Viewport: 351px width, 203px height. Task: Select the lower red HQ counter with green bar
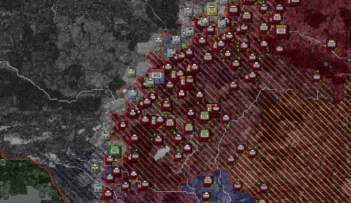click(204, 135)
